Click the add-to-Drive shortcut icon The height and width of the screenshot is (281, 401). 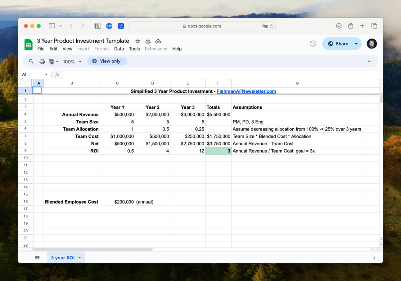[148, 41]
